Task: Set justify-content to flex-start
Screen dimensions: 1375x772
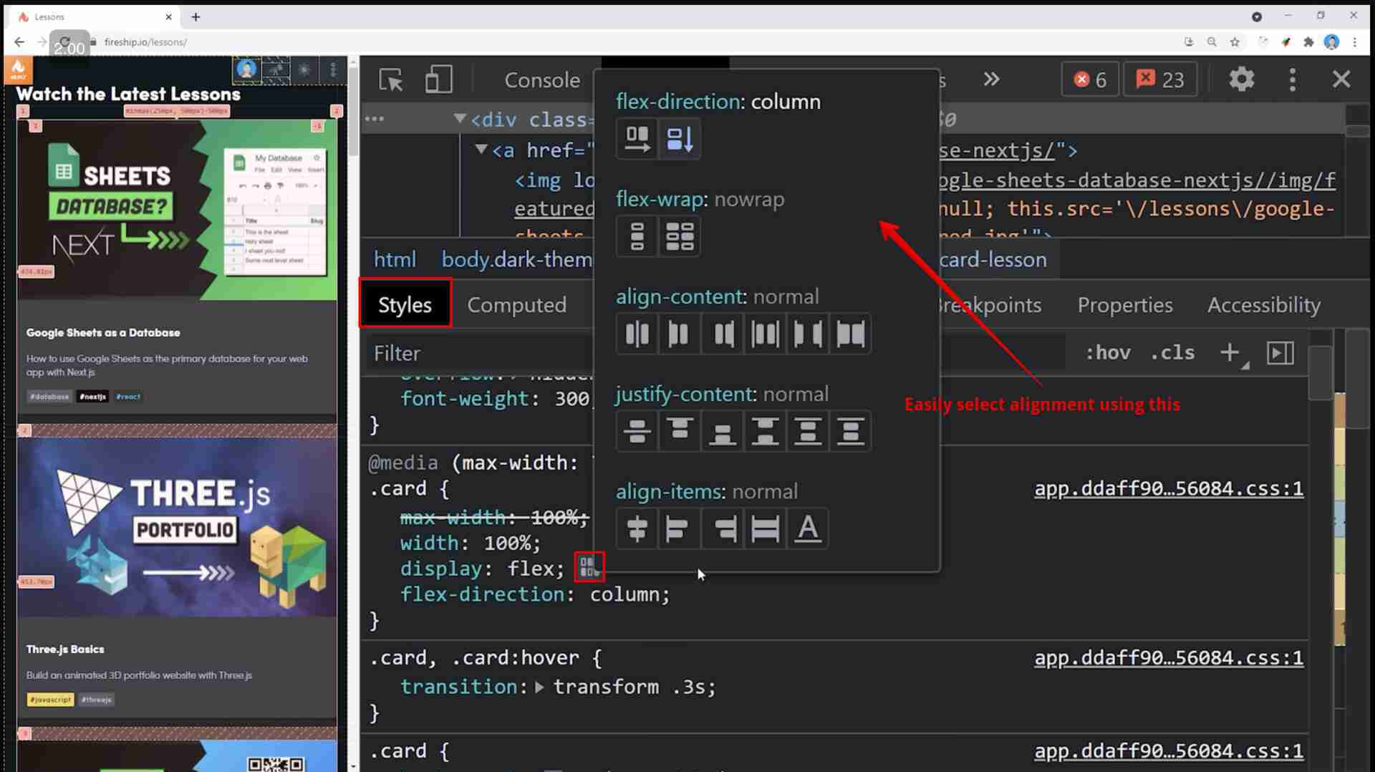Action: (x=679, y=431)
